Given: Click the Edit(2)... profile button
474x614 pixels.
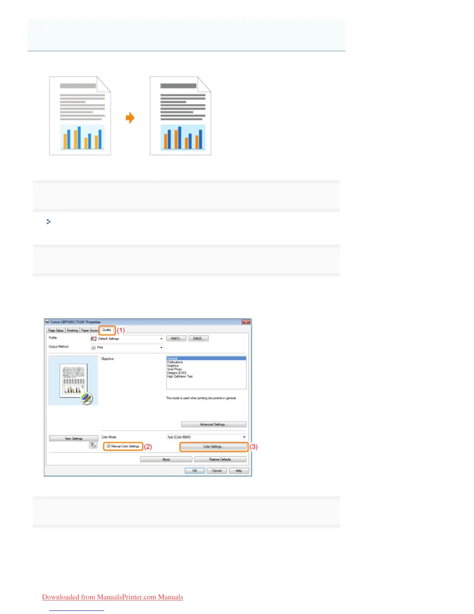Looking at the screenshot, I should coord(199,338).
